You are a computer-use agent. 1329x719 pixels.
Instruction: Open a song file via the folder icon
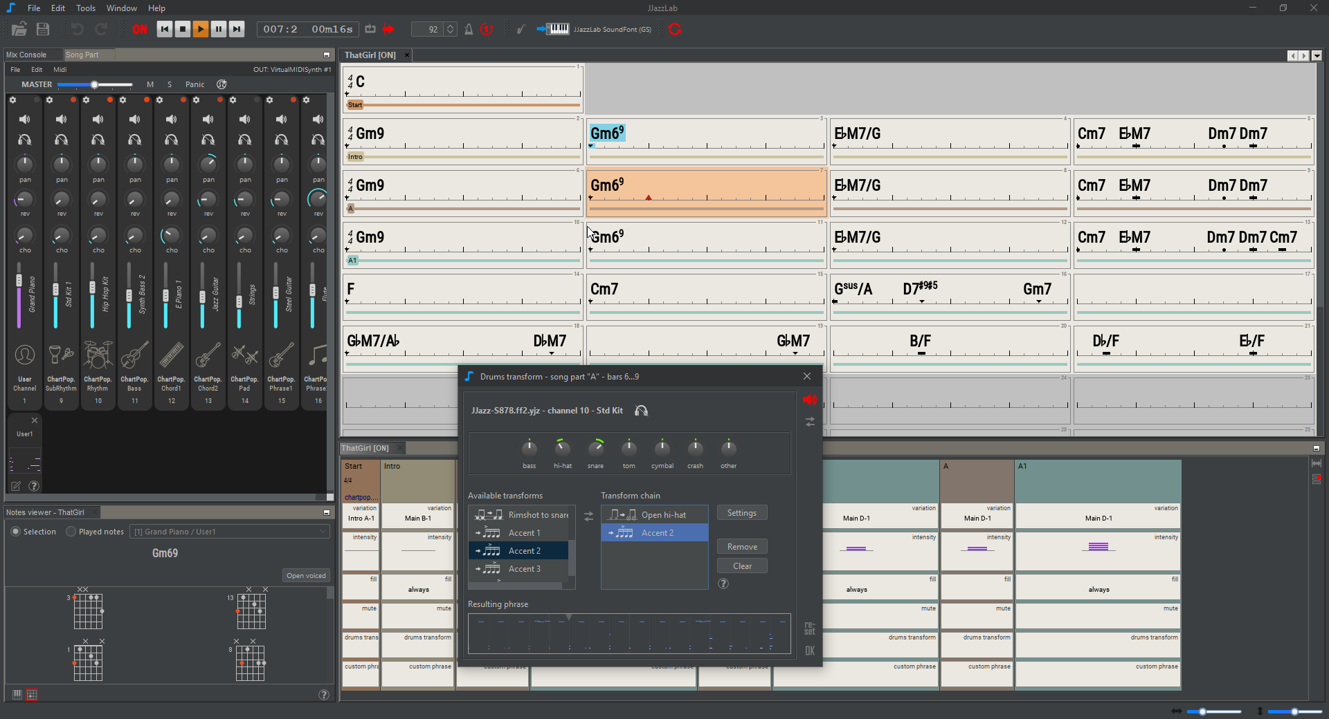coord(19,29)
